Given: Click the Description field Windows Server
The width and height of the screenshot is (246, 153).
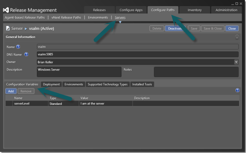Looking at the screenshot, I should pyautogui.click(x=79, y=72).
